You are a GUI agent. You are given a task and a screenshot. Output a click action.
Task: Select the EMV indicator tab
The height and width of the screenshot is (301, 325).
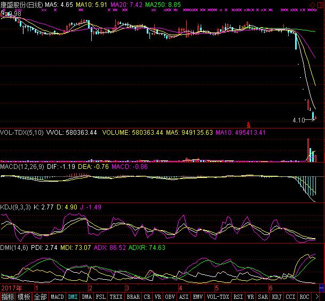click(x=198, y=297)
